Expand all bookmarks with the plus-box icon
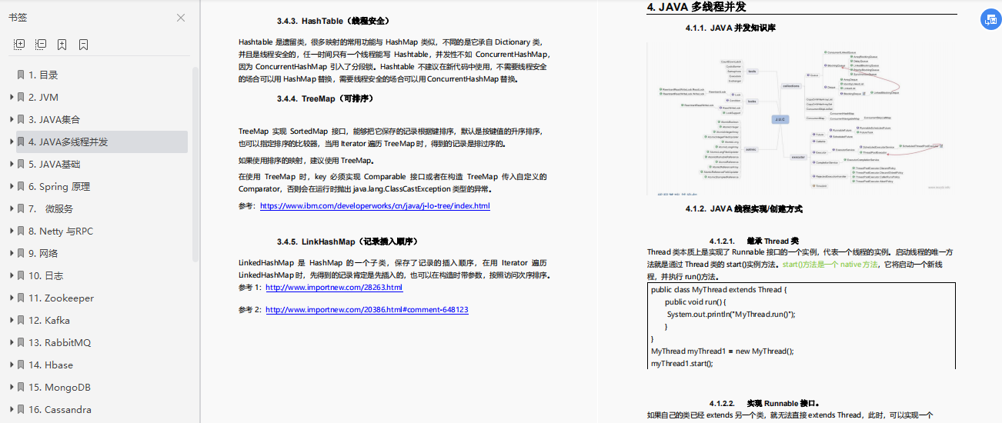Viewport: 1002px width, 423px height. 20,45
